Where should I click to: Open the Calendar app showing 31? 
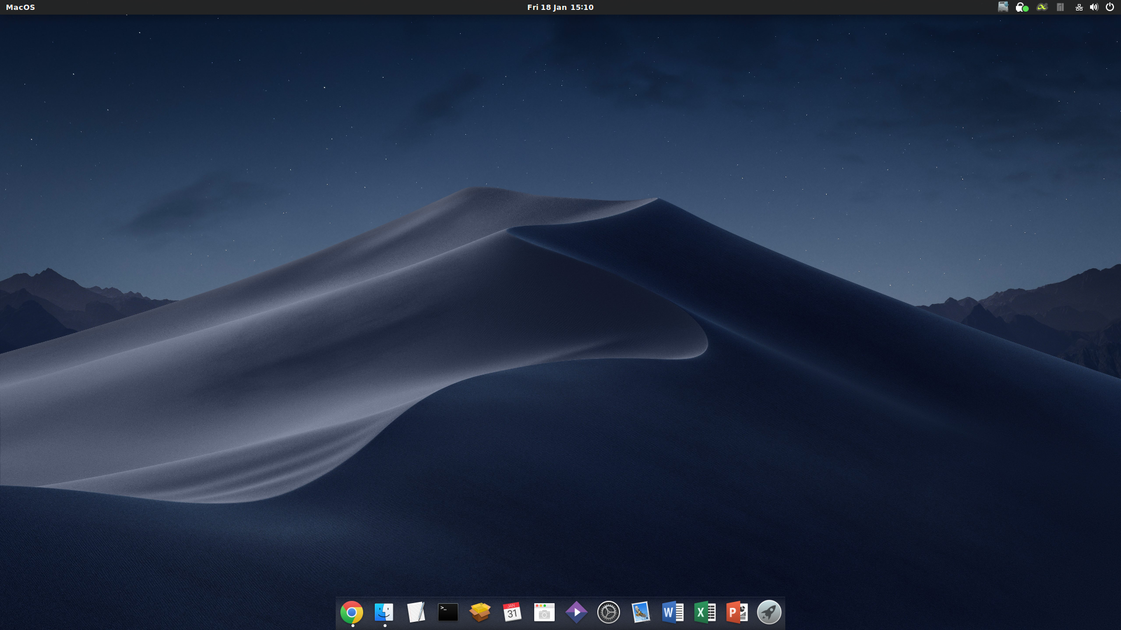coord(512,612)
